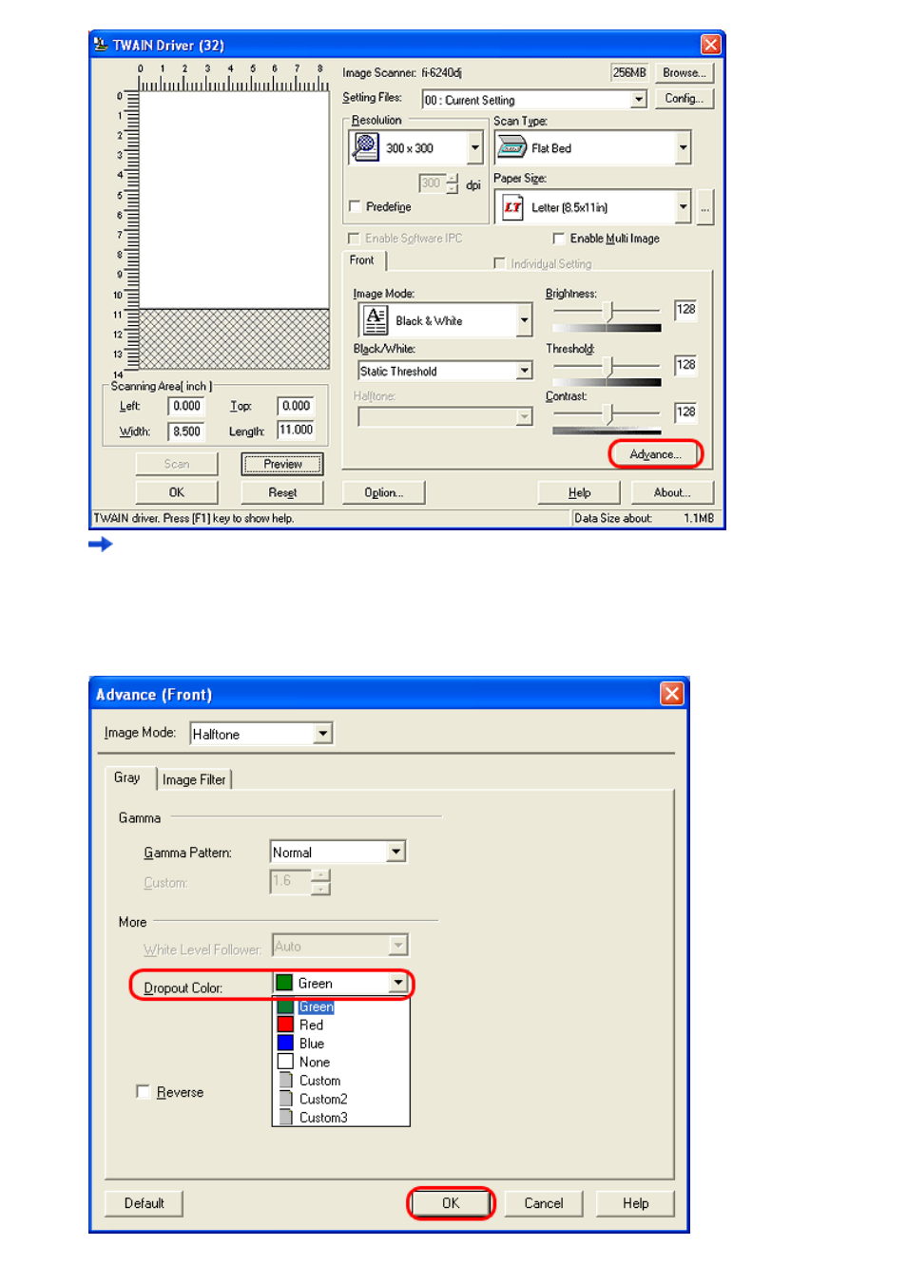Click Help in the TWAIN Driver window
This screenshot has width=907, height=1284.
tap(579, 492)
